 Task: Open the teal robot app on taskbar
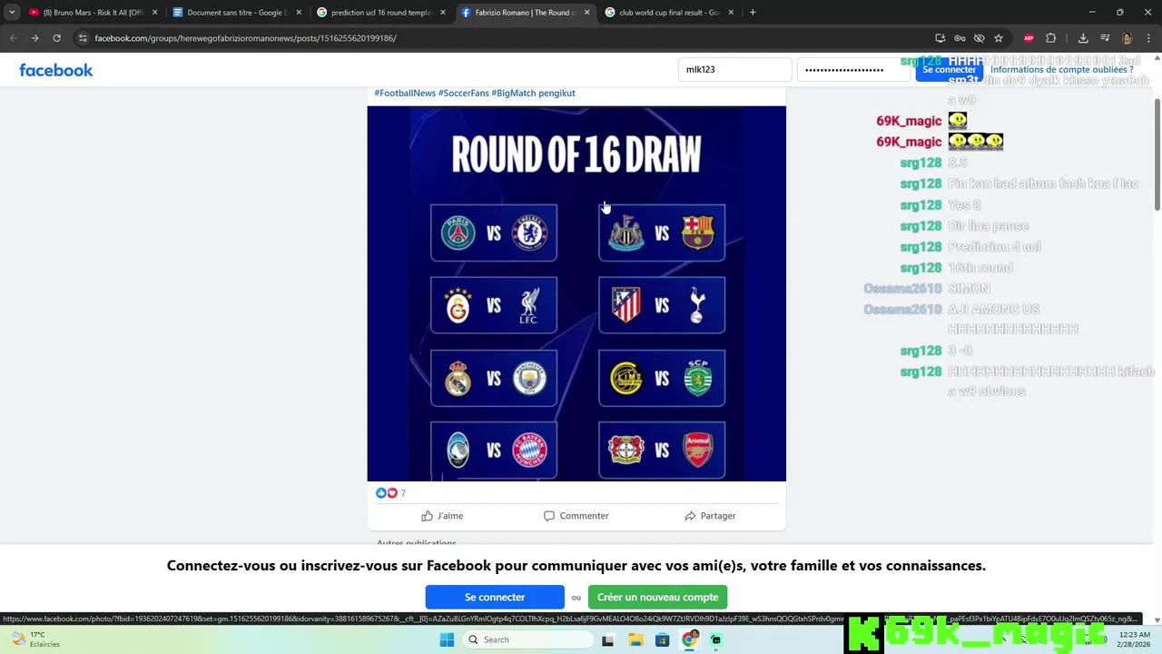(x=716, y=639)
